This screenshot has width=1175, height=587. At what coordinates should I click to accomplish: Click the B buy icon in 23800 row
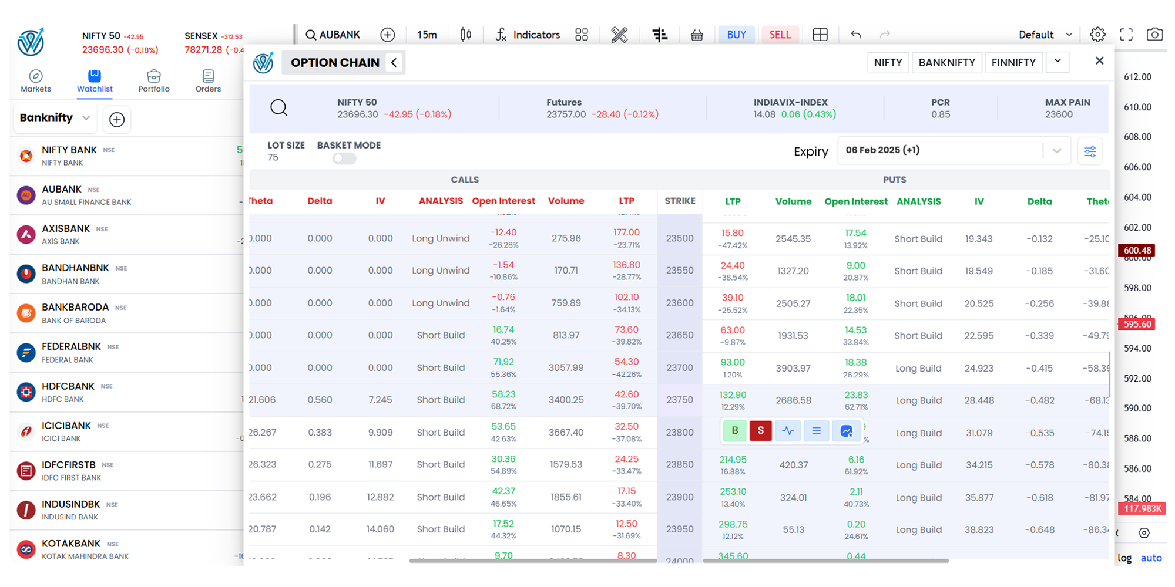[734, 431]
